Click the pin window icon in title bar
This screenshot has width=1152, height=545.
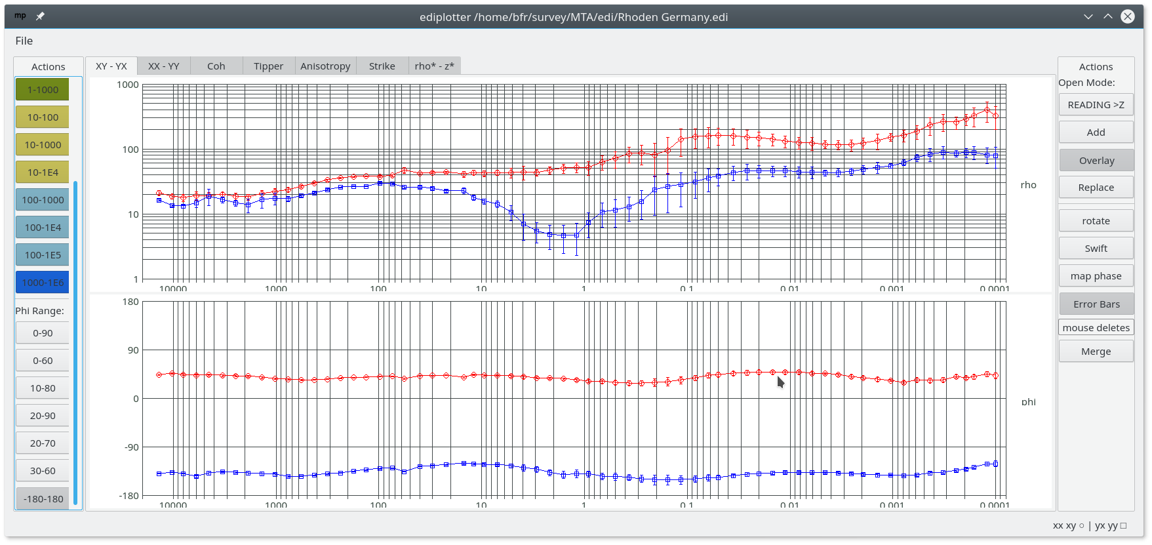(40, 16)
